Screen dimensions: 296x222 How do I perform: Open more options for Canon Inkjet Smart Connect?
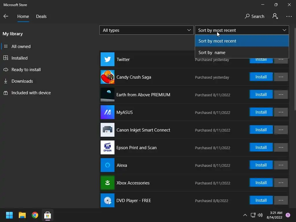pos(281,130)
